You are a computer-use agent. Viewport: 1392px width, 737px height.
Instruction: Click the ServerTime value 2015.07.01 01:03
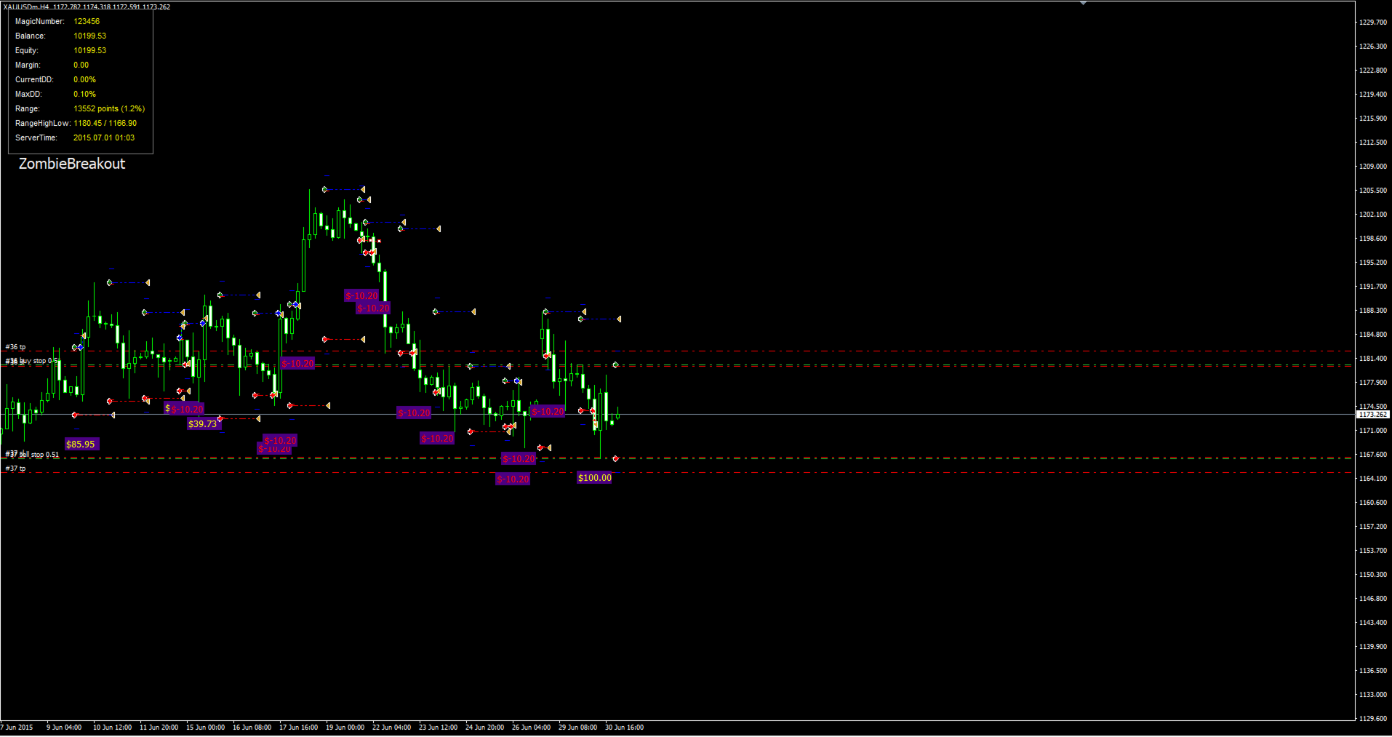point(104,138)
